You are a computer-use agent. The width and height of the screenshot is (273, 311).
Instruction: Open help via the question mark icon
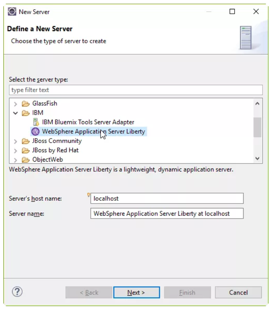[x=17, y=292]
